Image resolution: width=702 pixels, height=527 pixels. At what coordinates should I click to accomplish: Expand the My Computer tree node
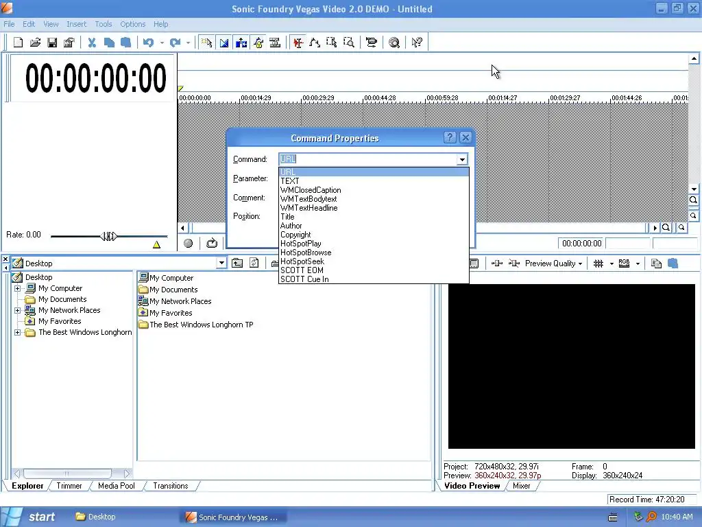17,289
